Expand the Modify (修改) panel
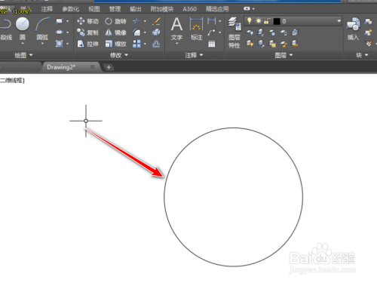The image size is (377, 283). pos(119,55)
